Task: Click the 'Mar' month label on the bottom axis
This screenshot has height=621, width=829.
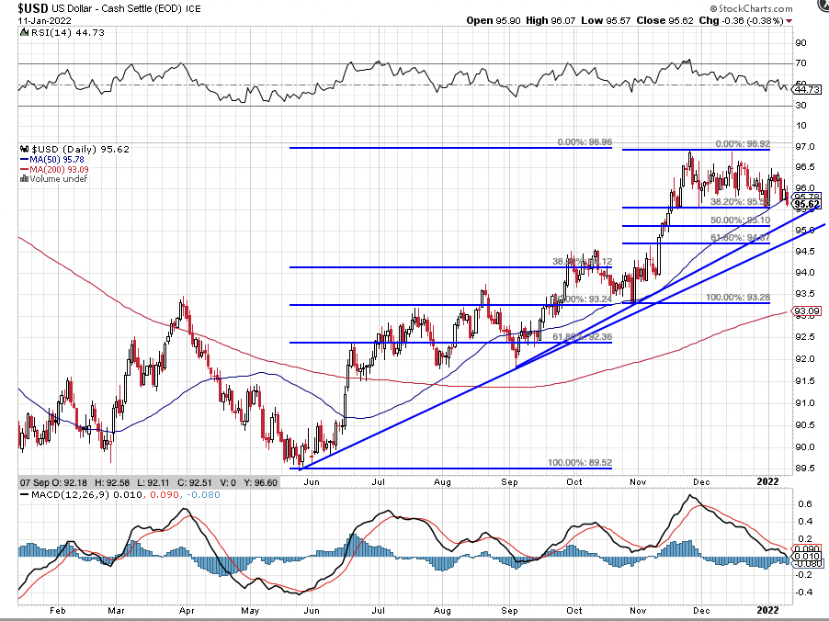Action: [x=116, y=610]
